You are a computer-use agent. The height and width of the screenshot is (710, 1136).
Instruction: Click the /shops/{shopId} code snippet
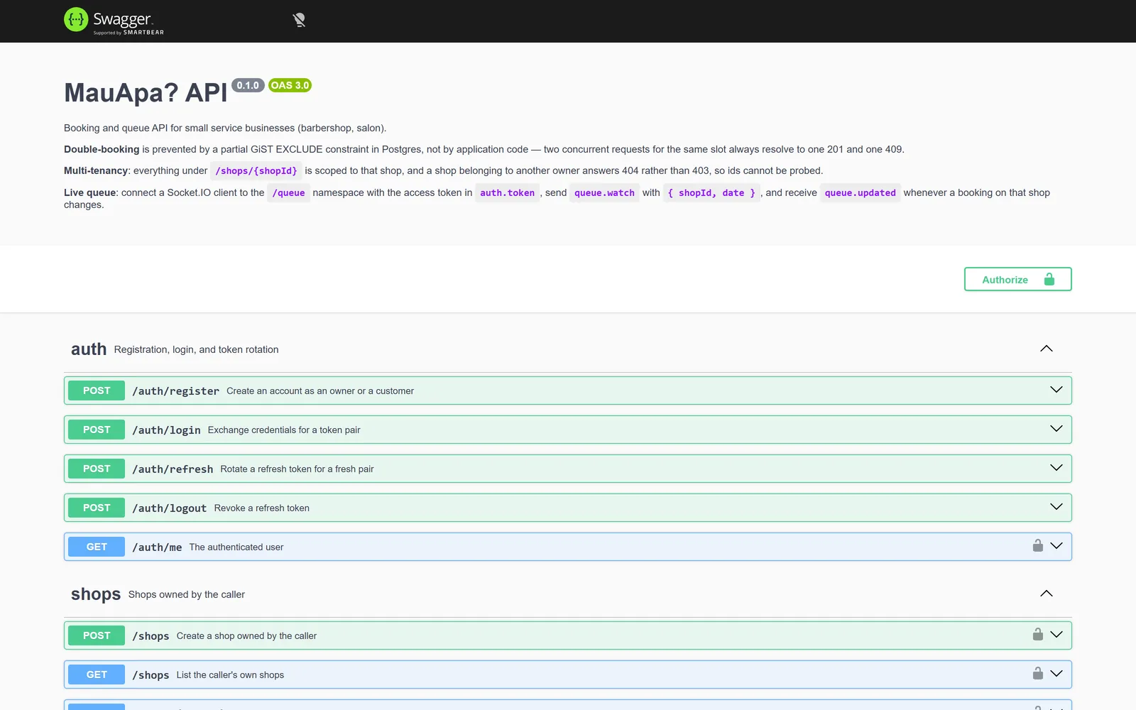click(x=256, y=171)
